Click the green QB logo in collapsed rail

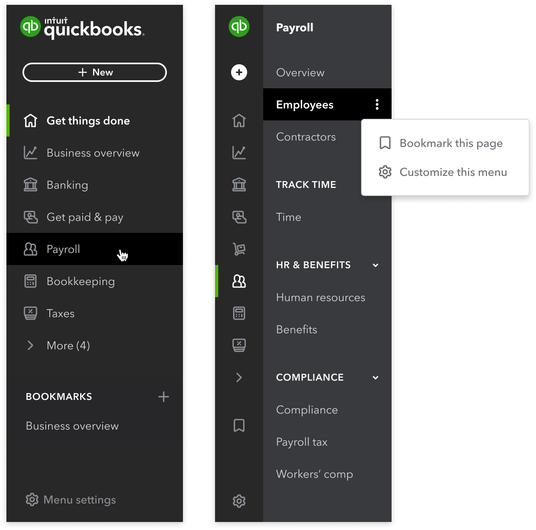click(239, 26)
